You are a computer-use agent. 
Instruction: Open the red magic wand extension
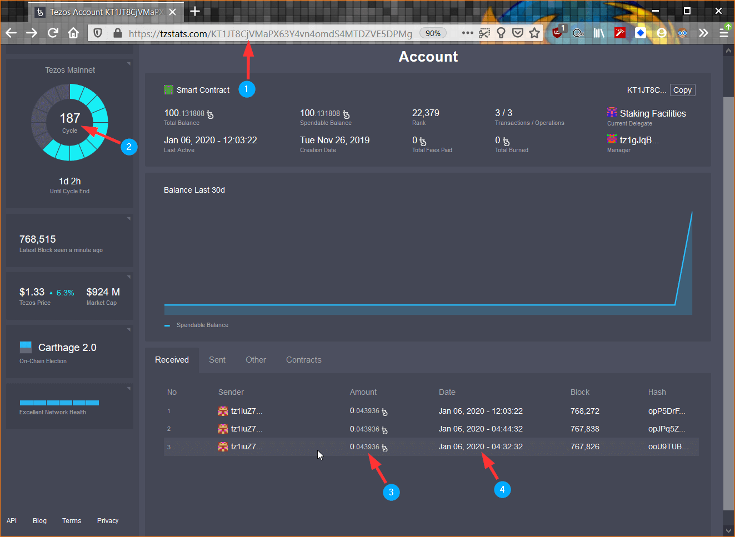(620, 33)
